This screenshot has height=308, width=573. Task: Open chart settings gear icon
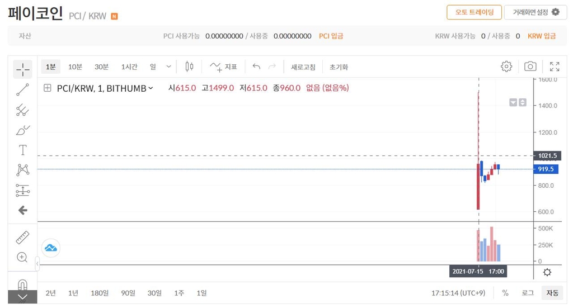[x=506, y=67]
